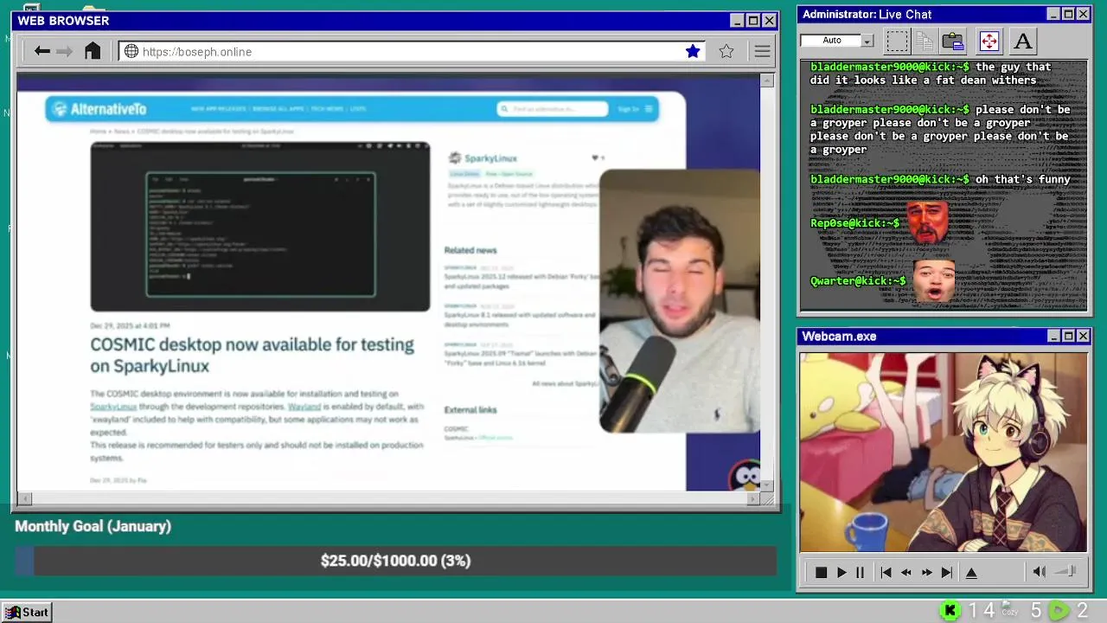Click the AlternativeTo search field
Viewport: 1107px width, 623px height.
pyautogui.click(x=553, y=108)
